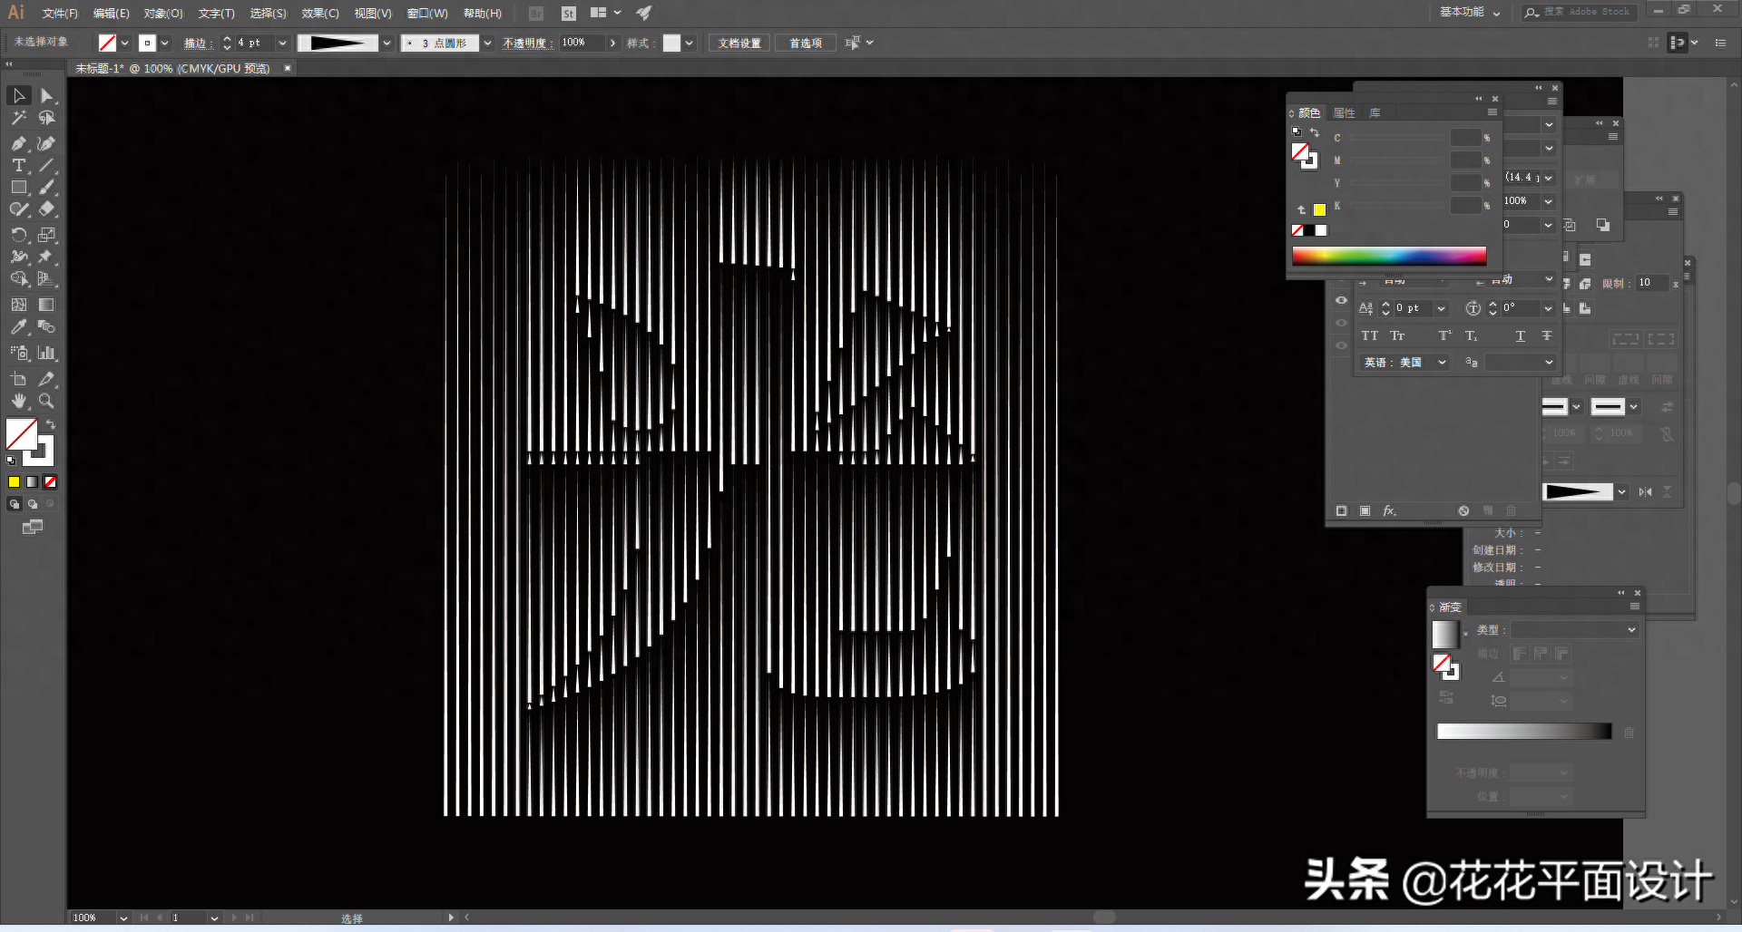1742x932 pixels.
Task: Select the Hand tool
Action: coord(18,401)
